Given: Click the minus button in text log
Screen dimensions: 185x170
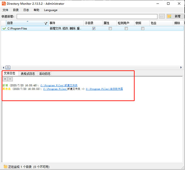Looking at the screenshot, I should (x=10, y=79).
